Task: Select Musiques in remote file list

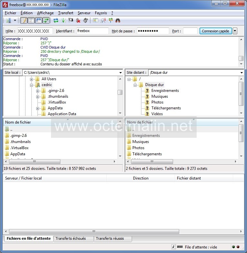Action: (x=140, y=142)
